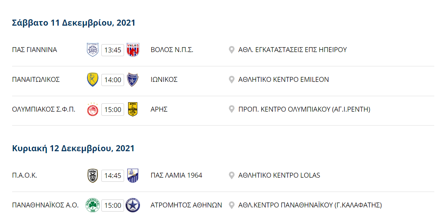Open the Panathinaikos green shamrock crest
446x221 pixels.
pos(92,205)
